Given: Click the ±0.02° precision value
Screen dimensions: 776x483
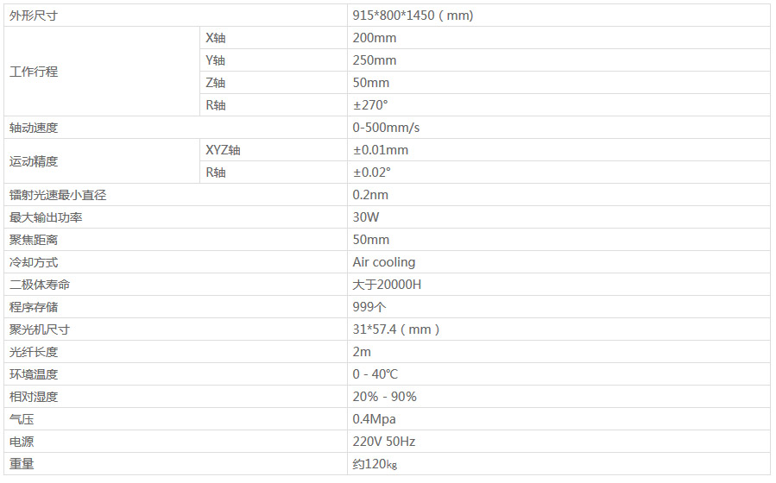Looking at the screenshot, I should click(x=371, y=172).
